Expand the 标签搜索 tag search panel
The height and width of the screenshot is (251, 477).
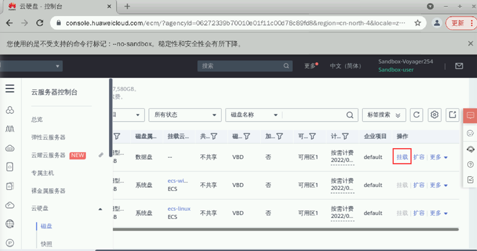click(384, 115)
